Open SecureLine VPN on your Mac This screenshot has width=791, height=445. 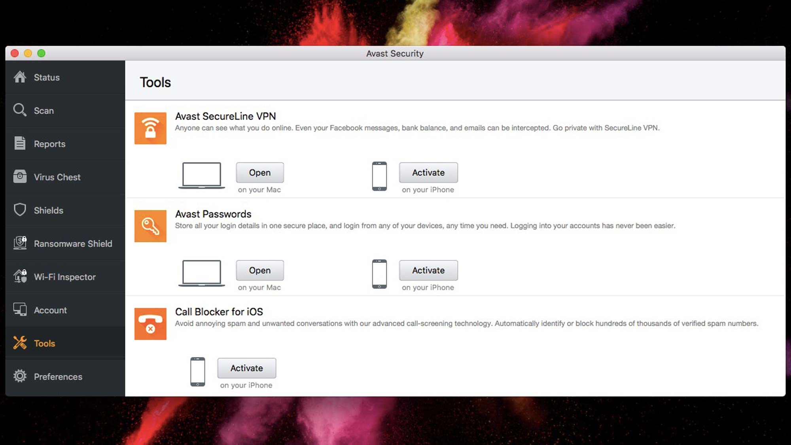tap(260, 172)
